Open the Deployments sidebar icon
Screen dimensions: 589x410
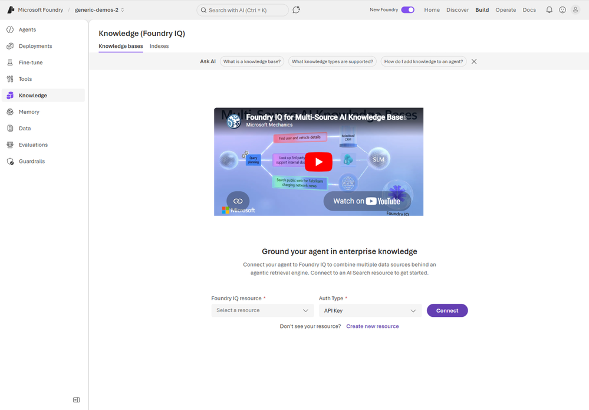pyautogui.click(x=10, y=46)
